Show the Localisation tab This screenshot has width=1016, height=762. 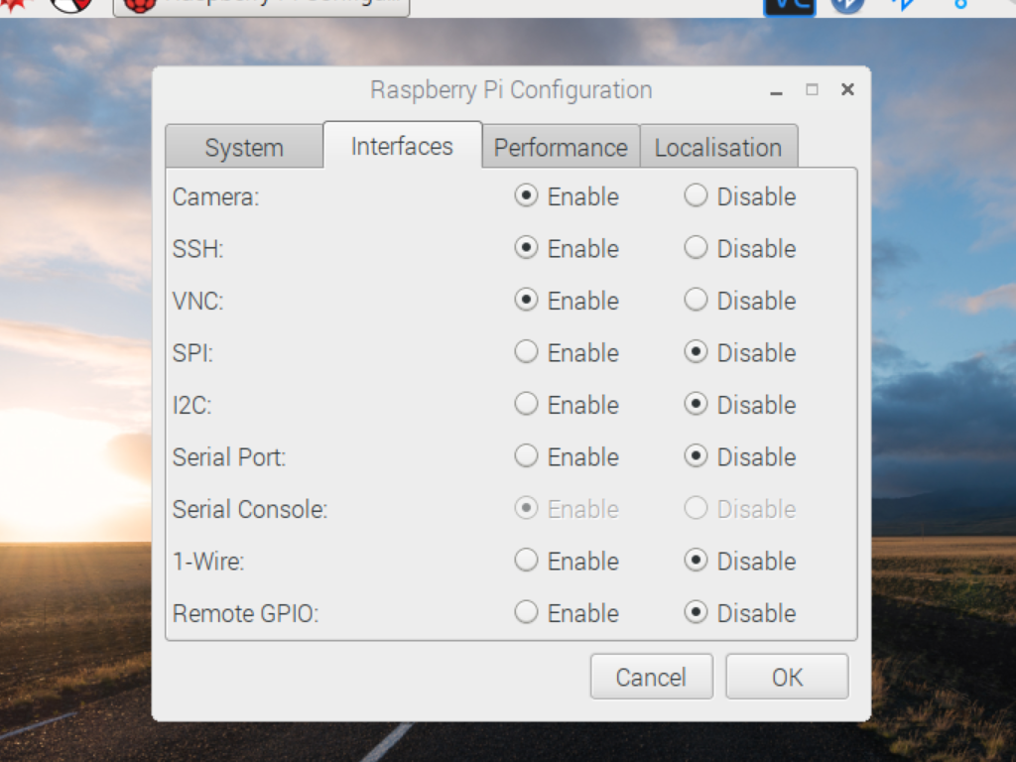pos(718,147)
